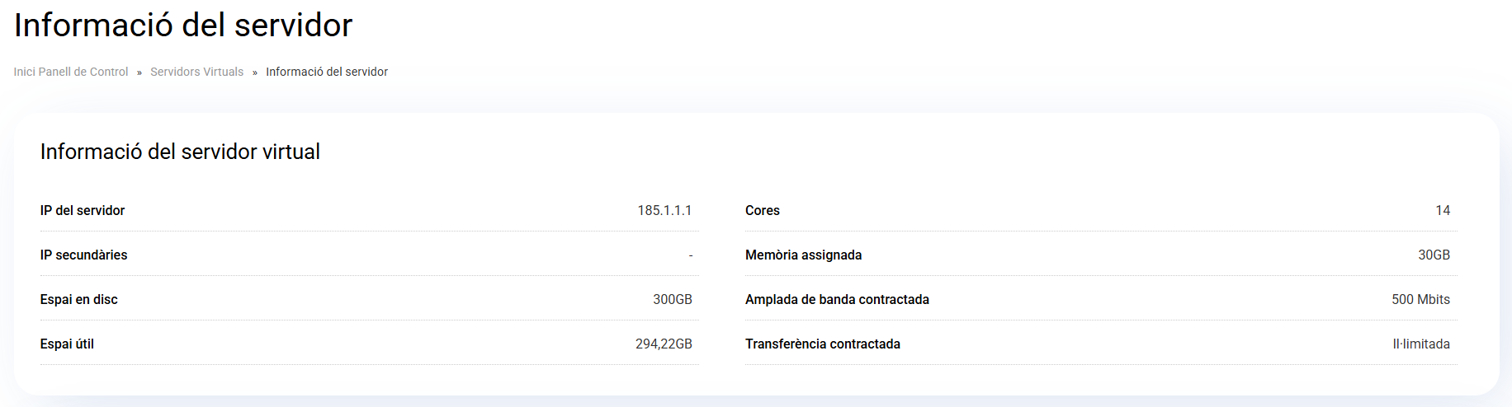Select the 300GB disk space value

(x=672, y=299)
